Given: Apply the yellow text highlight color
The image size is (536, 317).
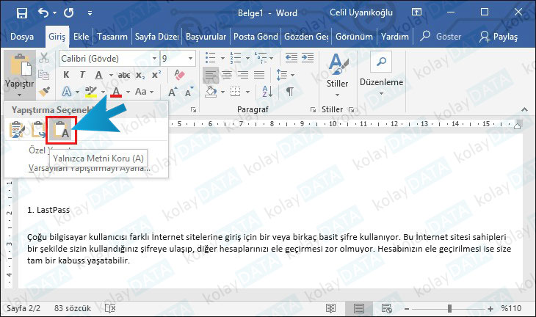Looking at the screenshot, I should (x=90, y=92).
